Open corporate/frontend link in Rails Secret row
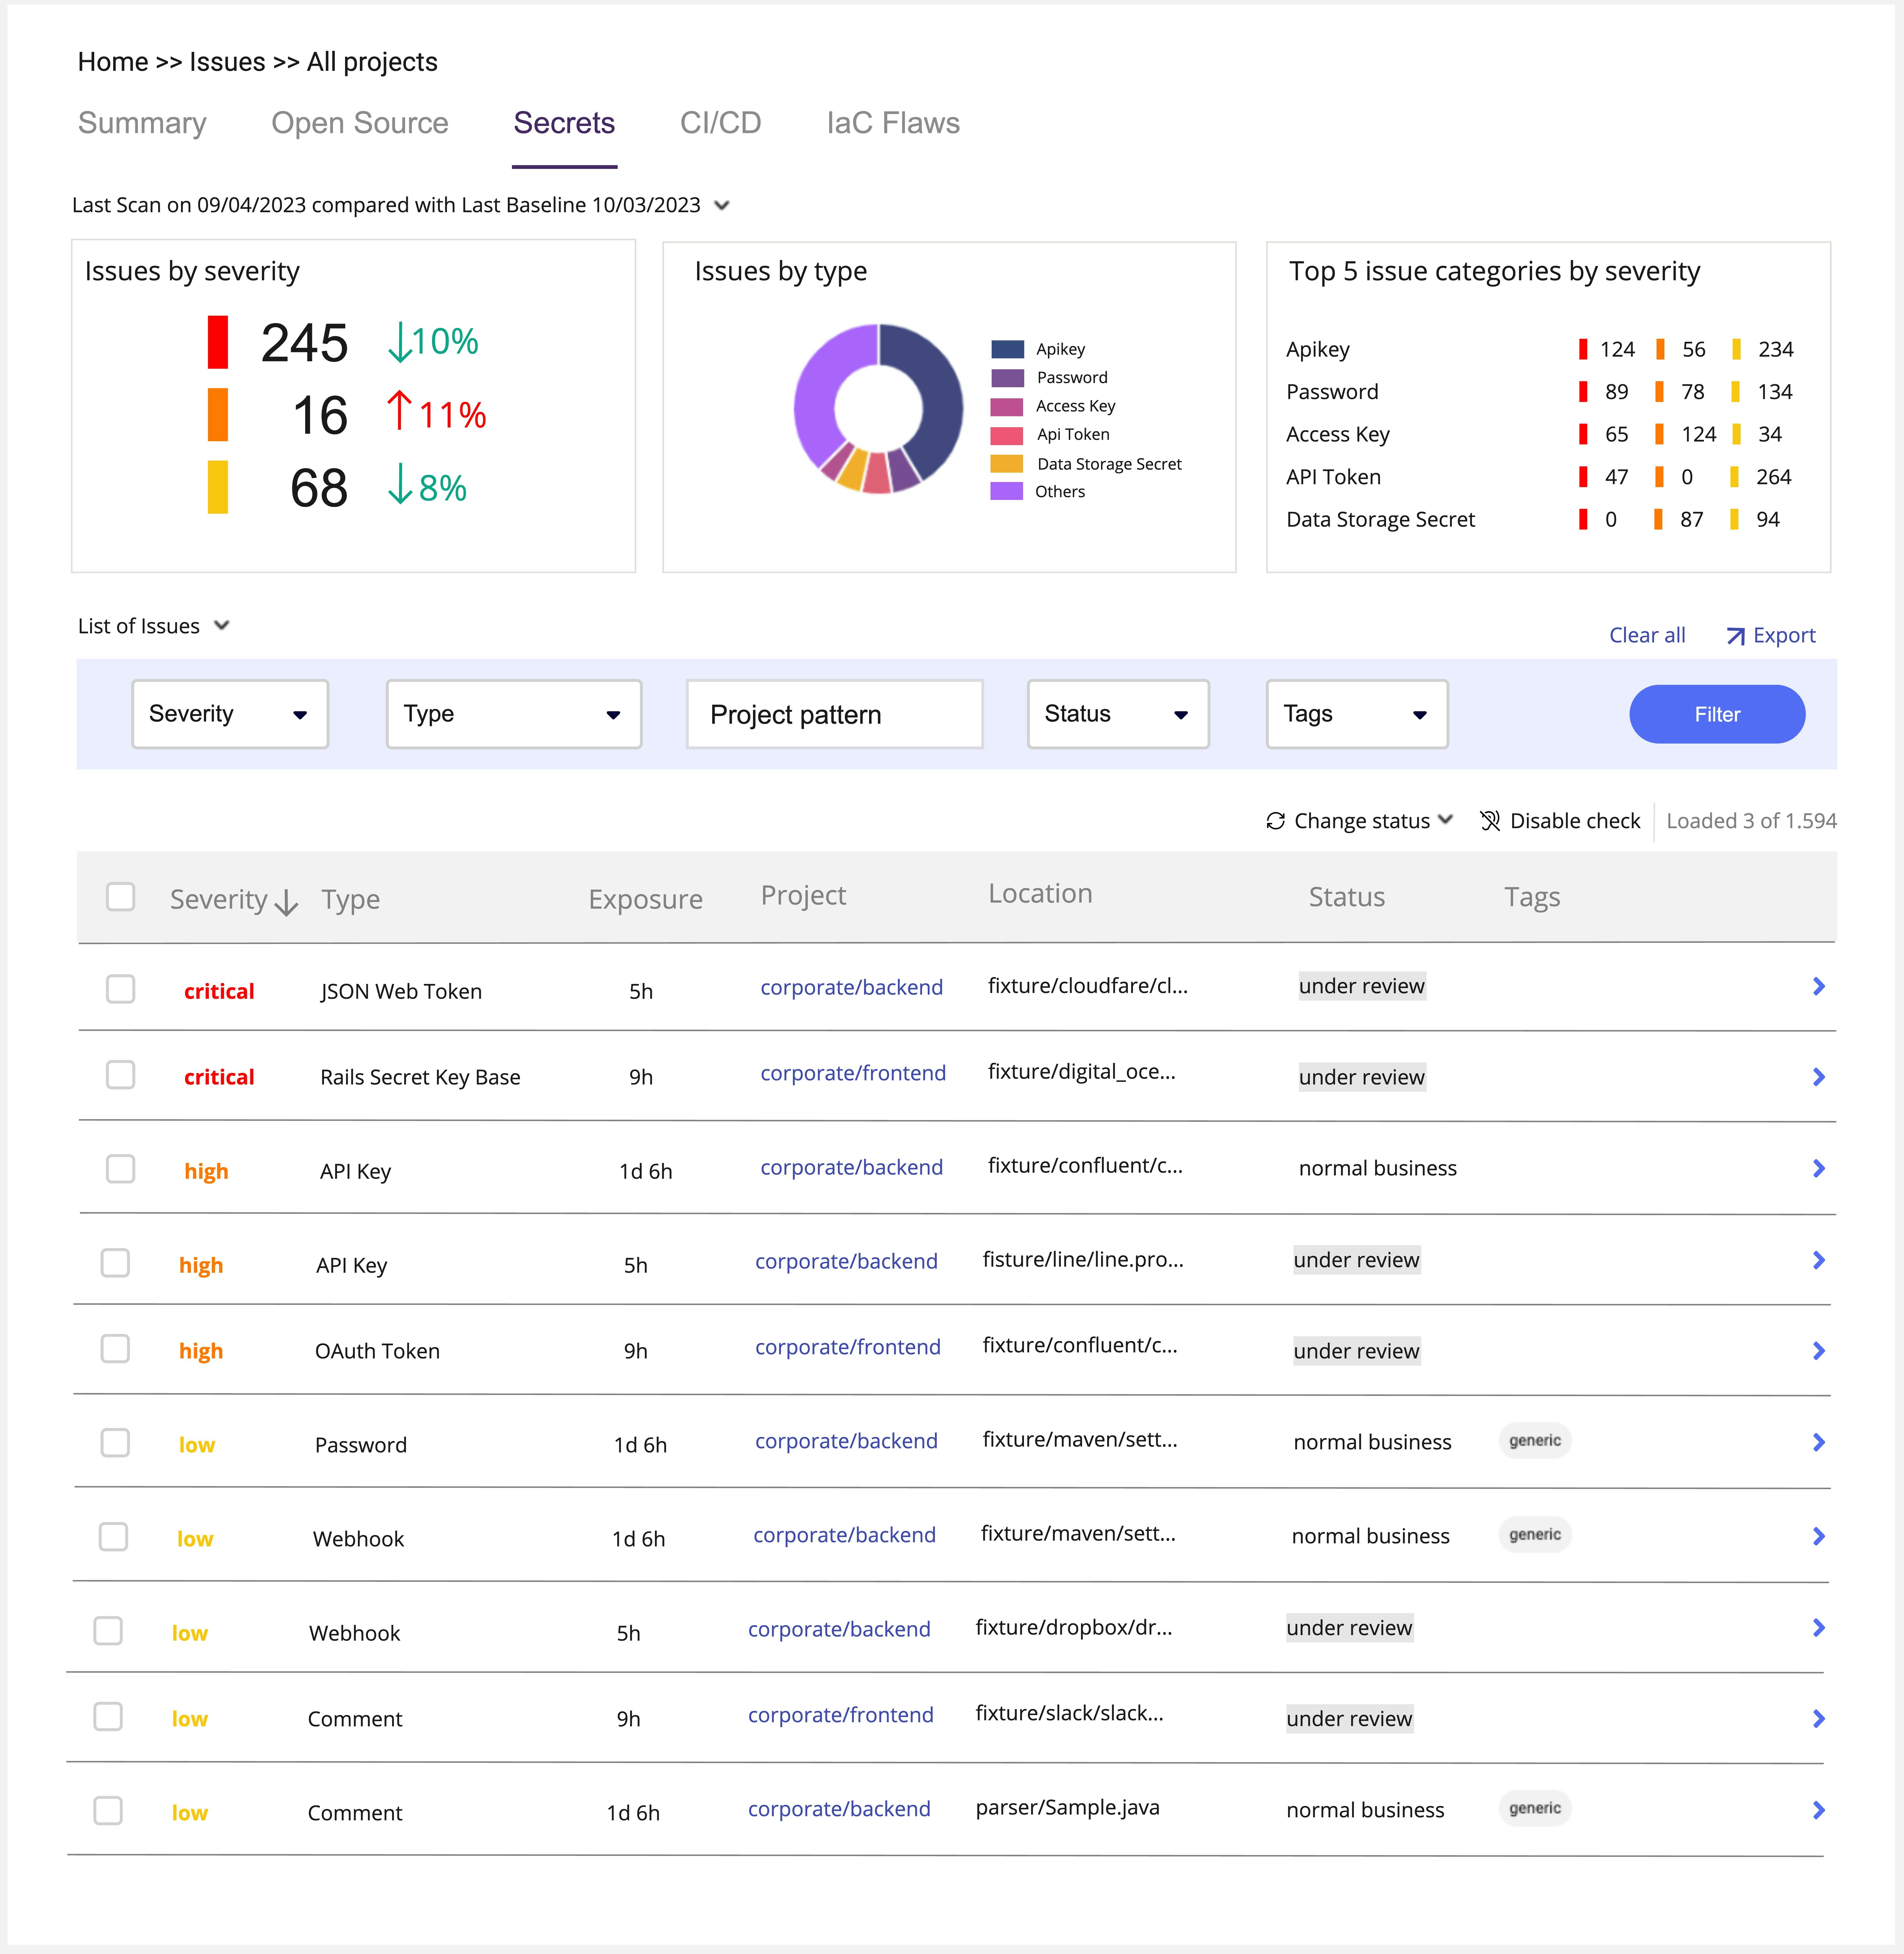Viewport: 1904px width, 1954px height. click(853, 1073)
